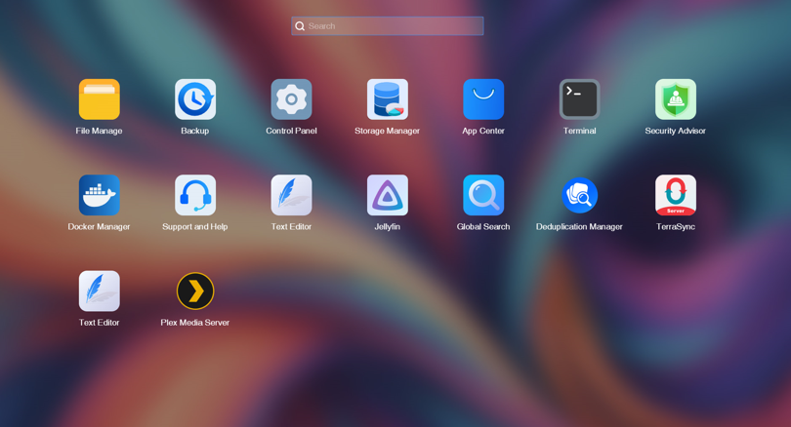Launch Plex Media Server
The height and width of the screenshot is (427, 791).
point(195,291)
